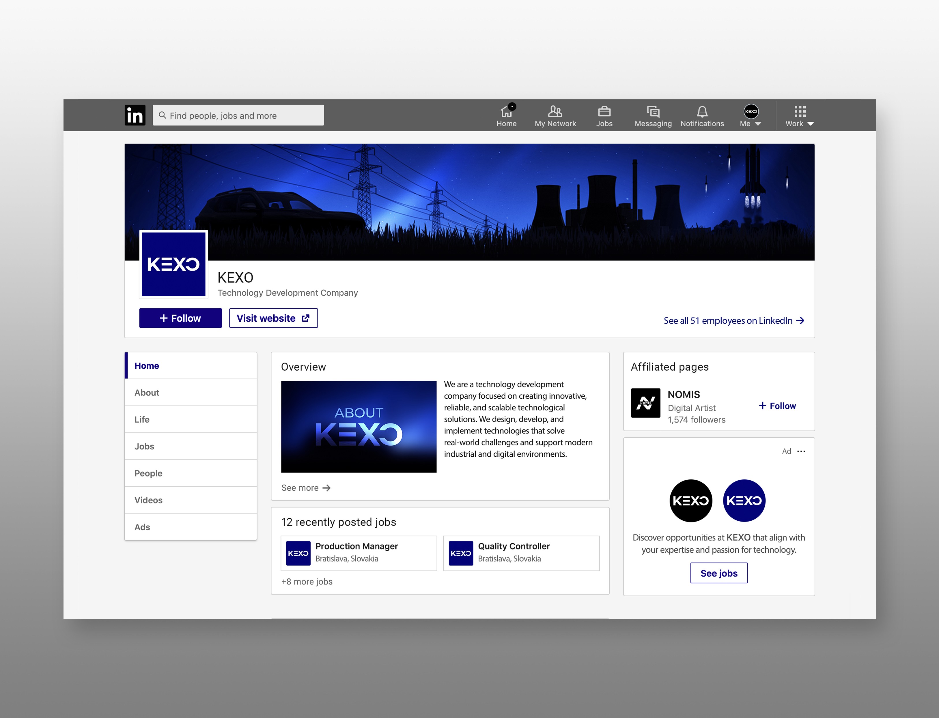Image resolution: width=939 pixels, height=718 pixels.
Task: Click the search people and jobs field
Action: coord(238,115)
